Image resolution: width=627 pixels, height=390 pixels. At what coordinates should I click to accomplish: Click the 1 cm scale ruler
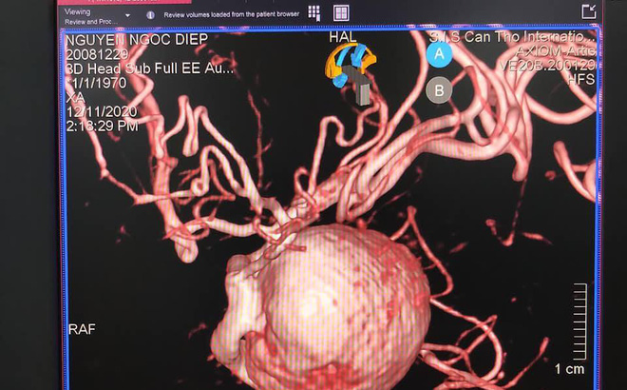coord(579,323)
